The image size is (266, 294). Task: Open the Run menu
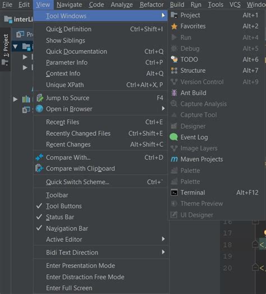[196, 4]
